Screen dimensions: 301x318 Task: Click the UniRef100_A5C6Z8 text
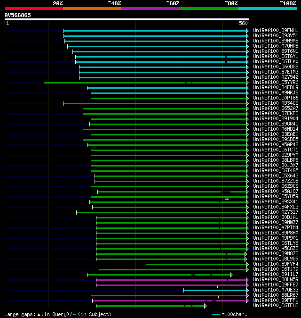[x=276, y=249]
